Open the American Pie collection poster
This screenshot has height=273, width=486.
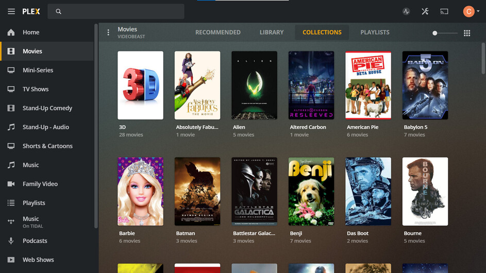[x=368, y=85]
